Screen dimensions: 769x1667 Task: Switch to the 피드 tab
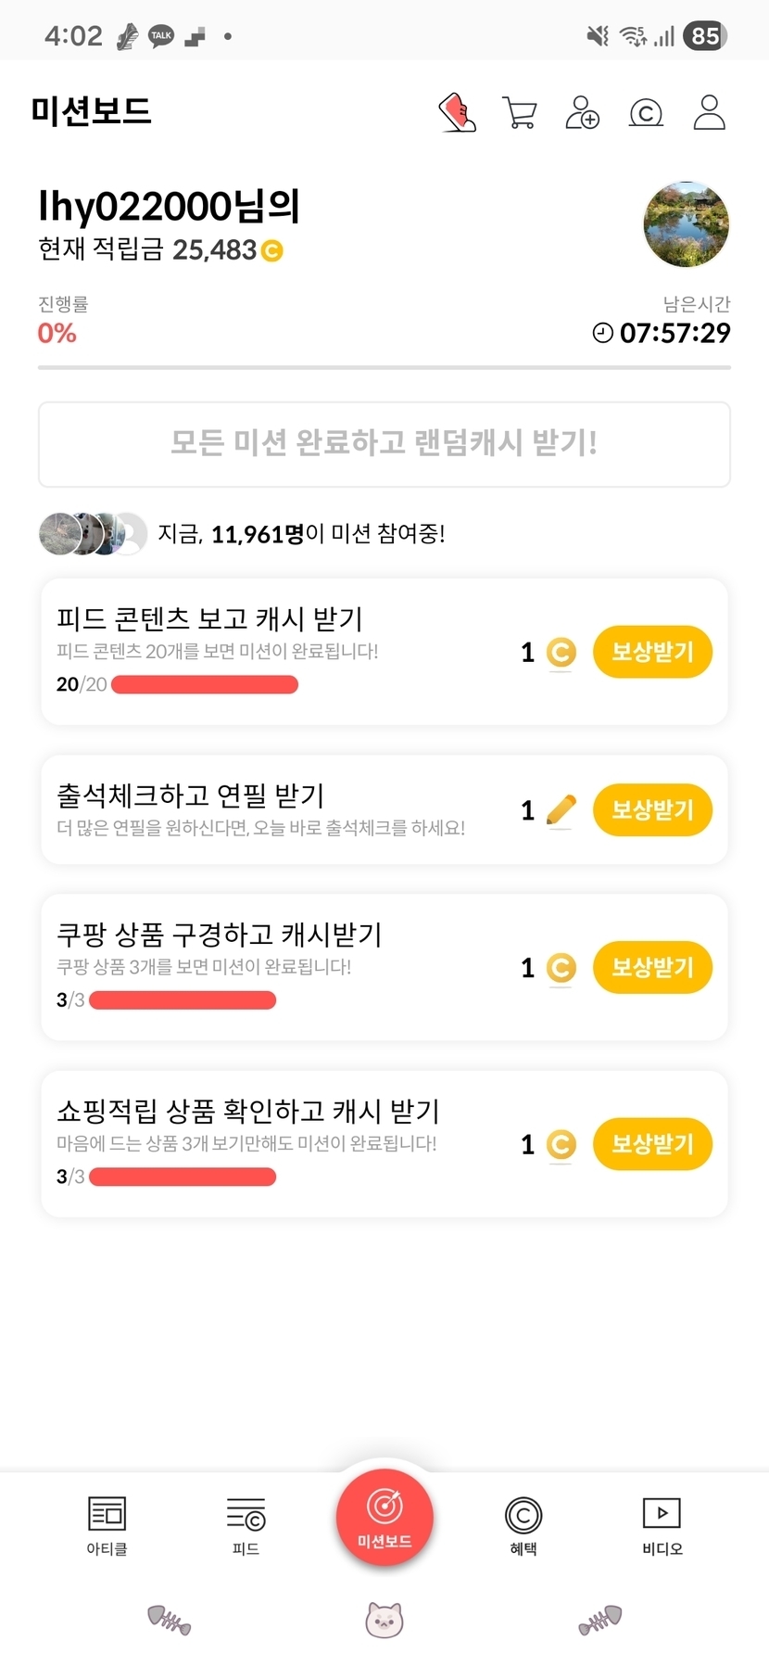(246, 1525)
